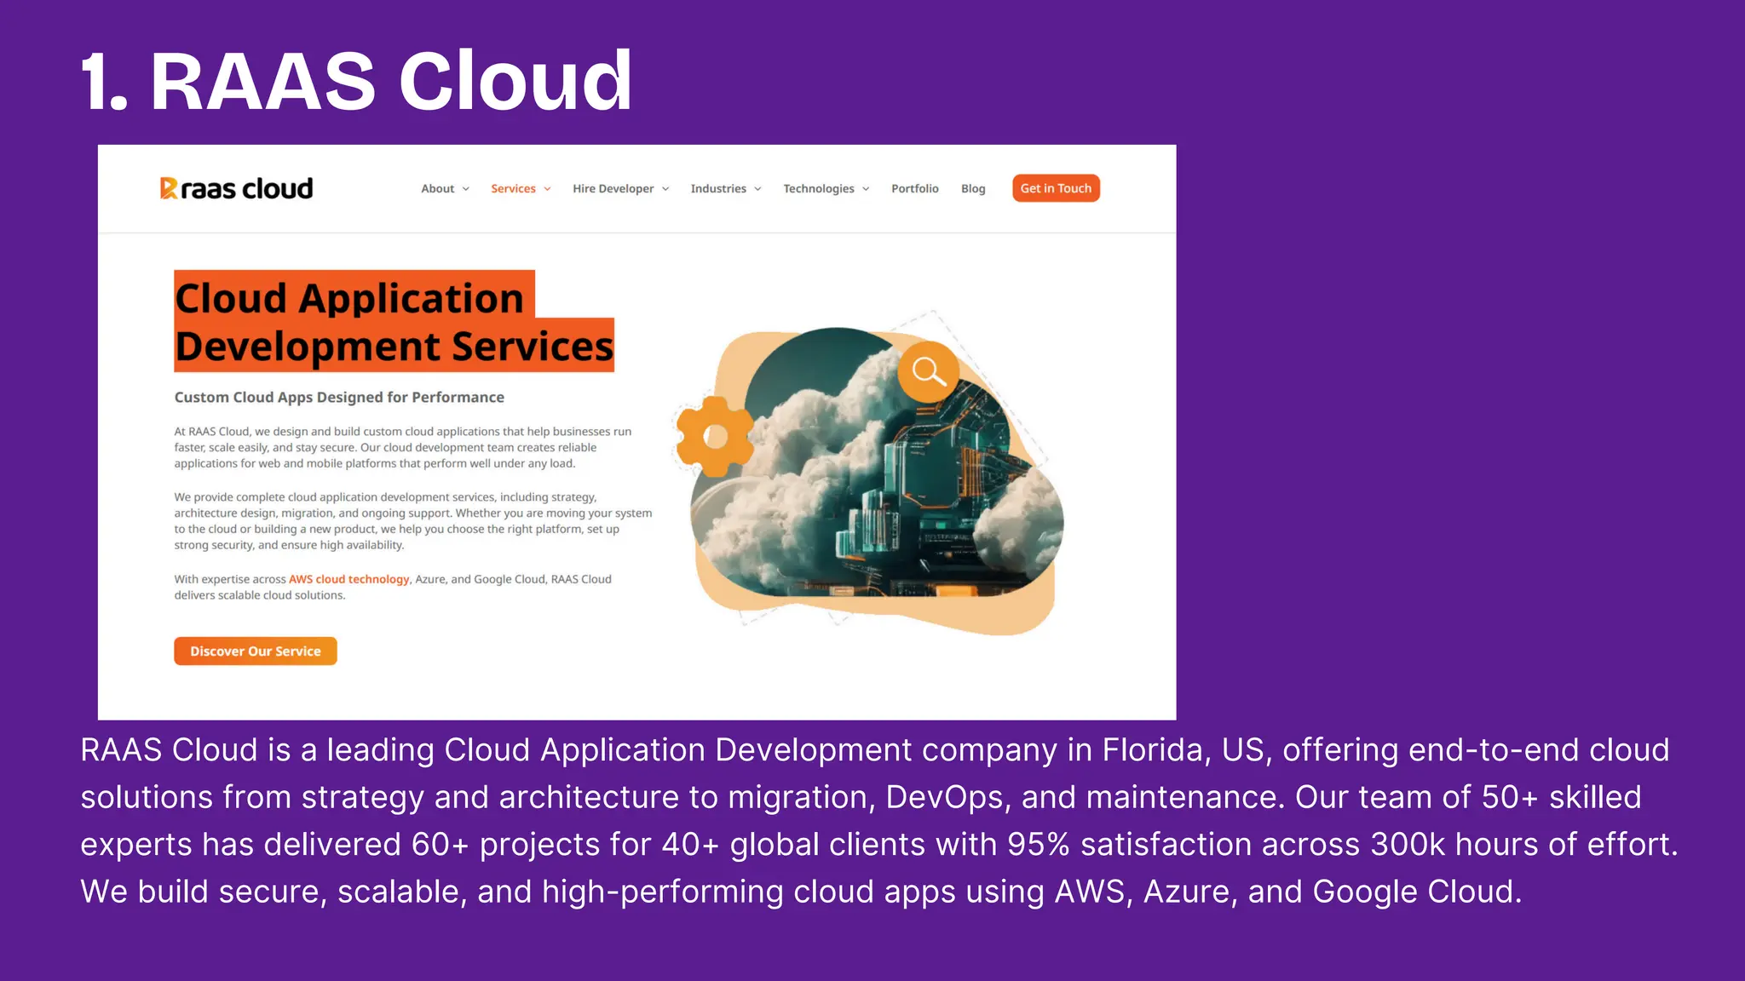
Task: Click the paragraph starting 'At RAAS Cloud, we design'
Action: pos(403,448)
